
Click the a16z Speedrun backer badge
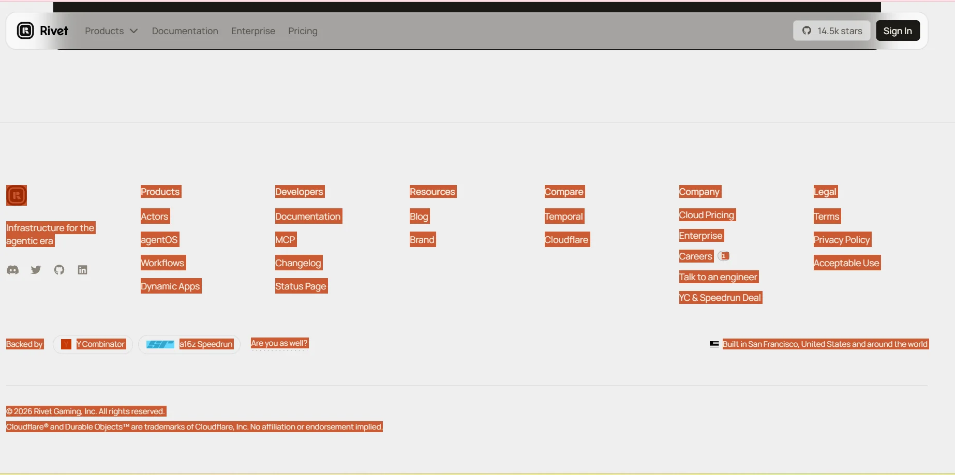189,344
